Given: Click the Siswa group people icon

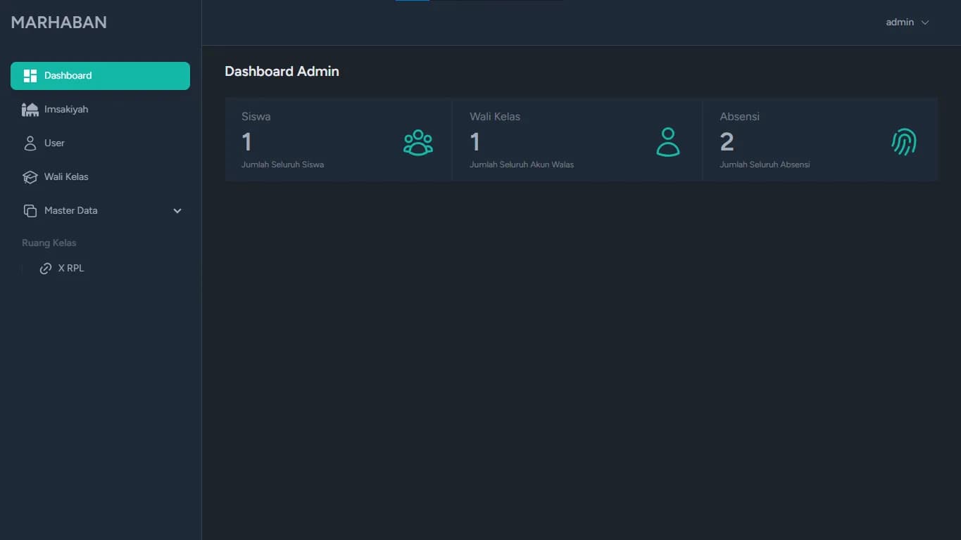Looking at the screenshot, I should coord(417,143).
